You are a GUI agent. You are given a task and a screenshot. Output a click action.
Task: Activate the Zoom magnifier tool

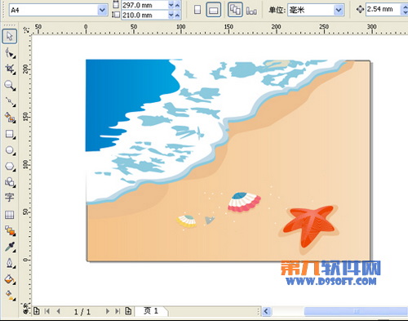(10, 85)
